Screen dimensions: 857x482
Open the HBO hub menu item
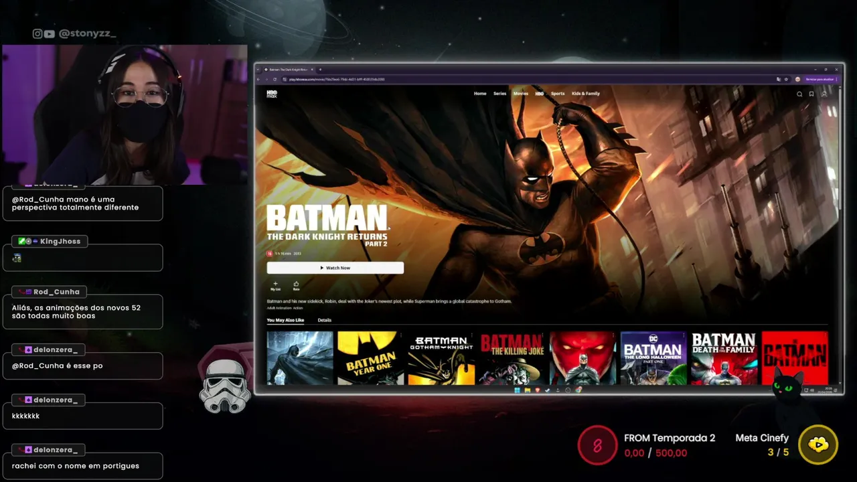[540, 94]
